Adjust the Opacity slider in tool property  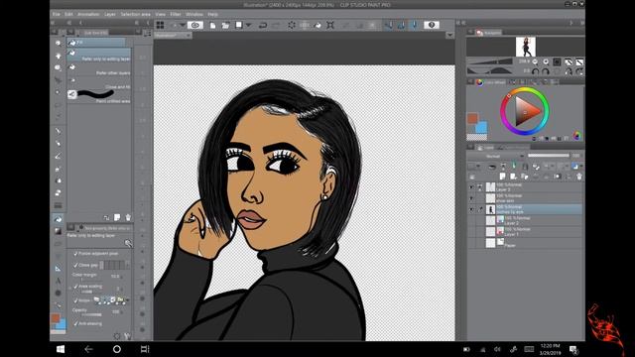(x=92, y=314)
